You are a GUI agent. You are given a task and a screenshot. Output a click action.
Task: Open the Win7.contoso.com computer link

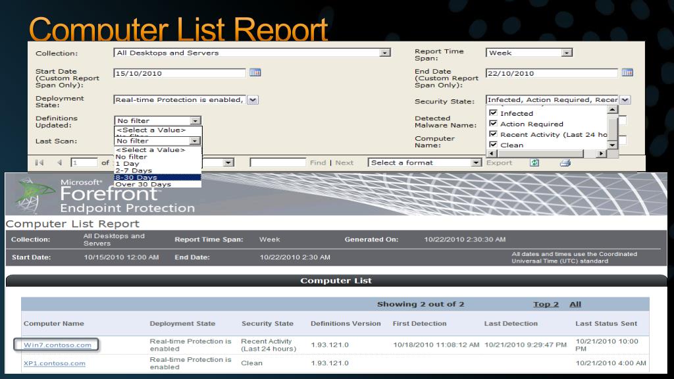58,345
